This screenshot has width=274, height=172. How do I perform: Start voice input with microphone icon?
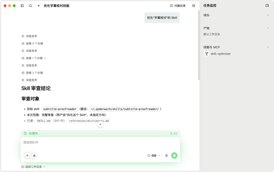click(x=166, y=156)
